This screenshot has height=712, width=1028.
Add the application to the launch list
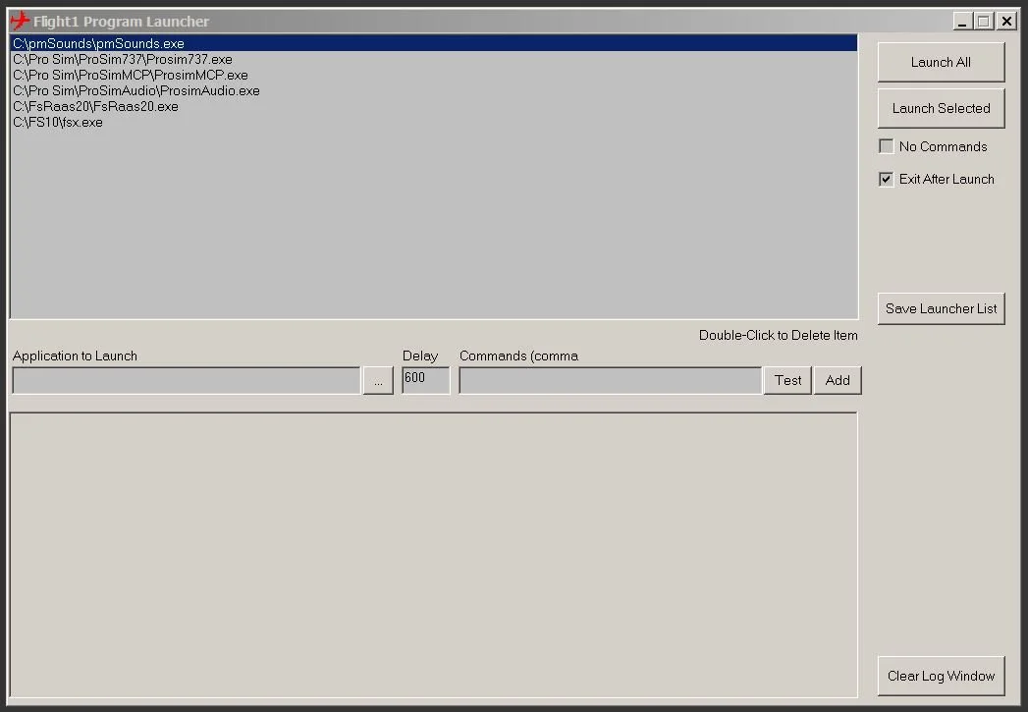point(838,380)
